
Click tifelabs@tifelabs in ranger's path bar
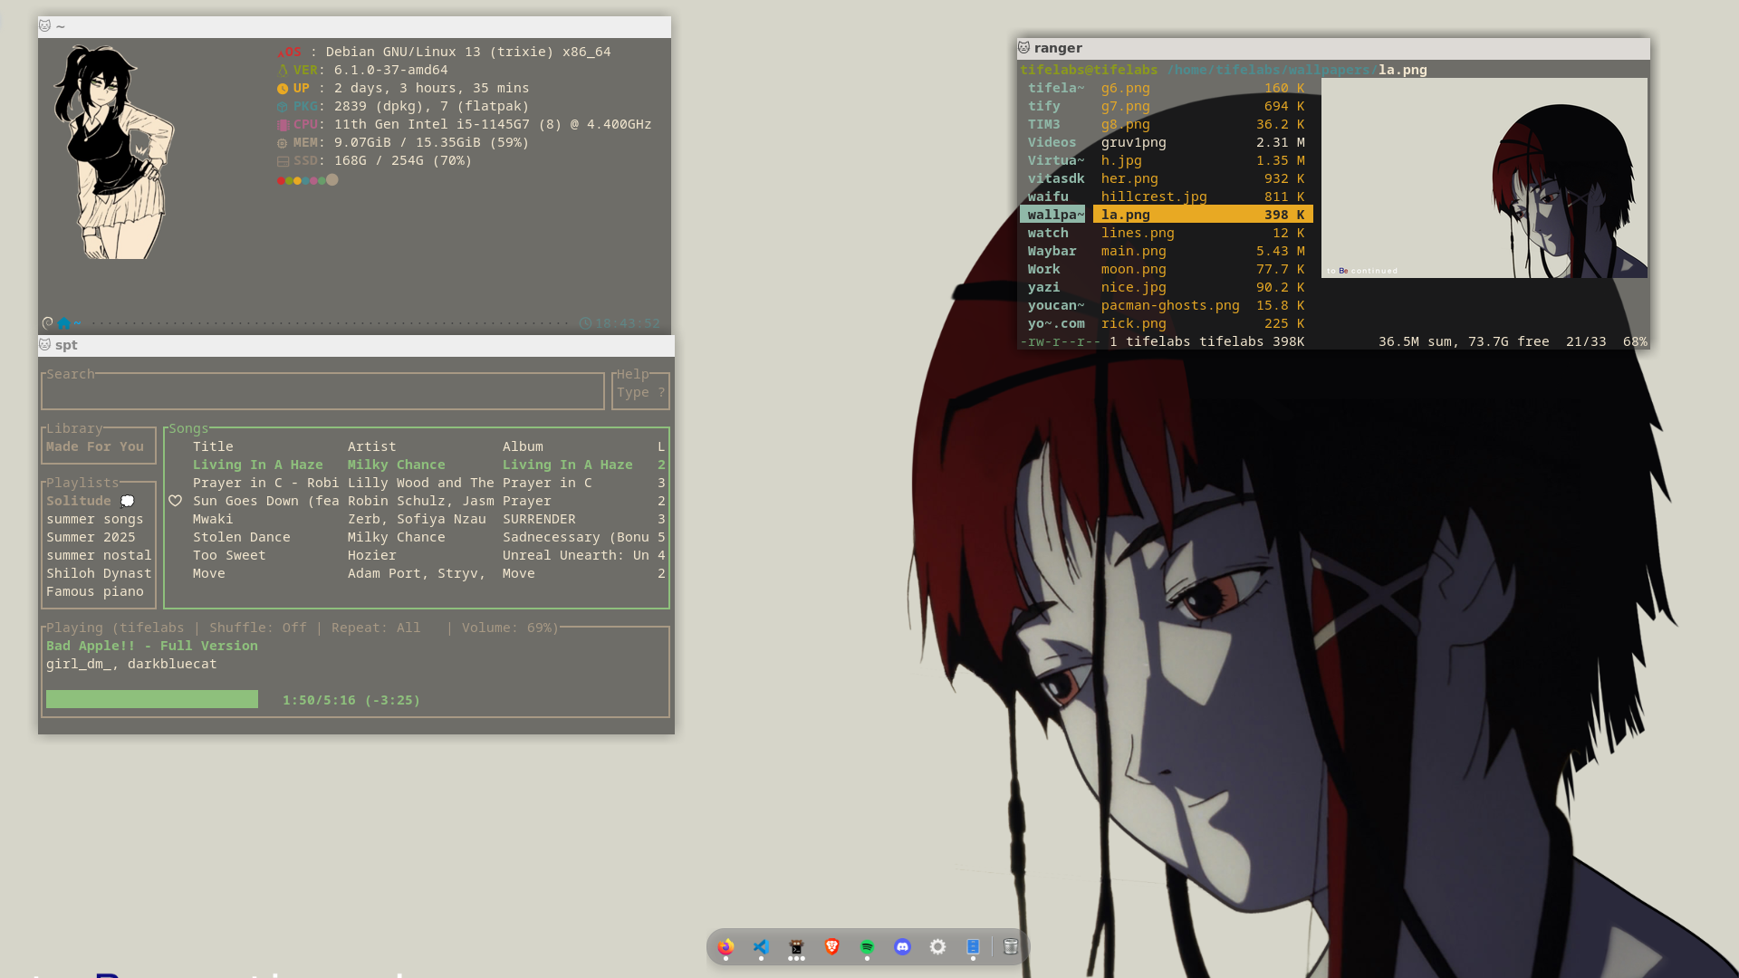(x=1089, y=70)
